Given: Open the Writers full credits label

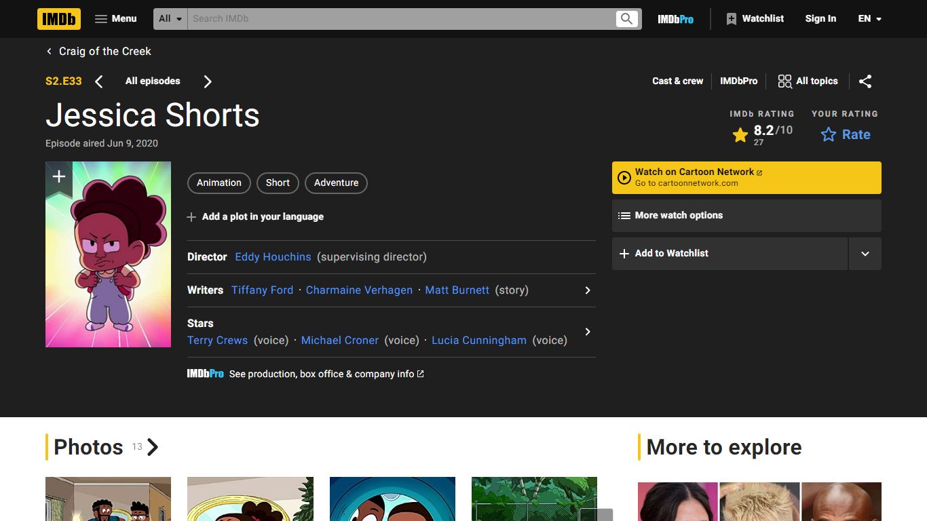Looking at the screenshot, I should pyautogui.click(x=205, y=290).
